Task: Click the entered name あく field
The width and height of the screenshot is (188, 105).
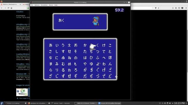Action: click(61, 20)
